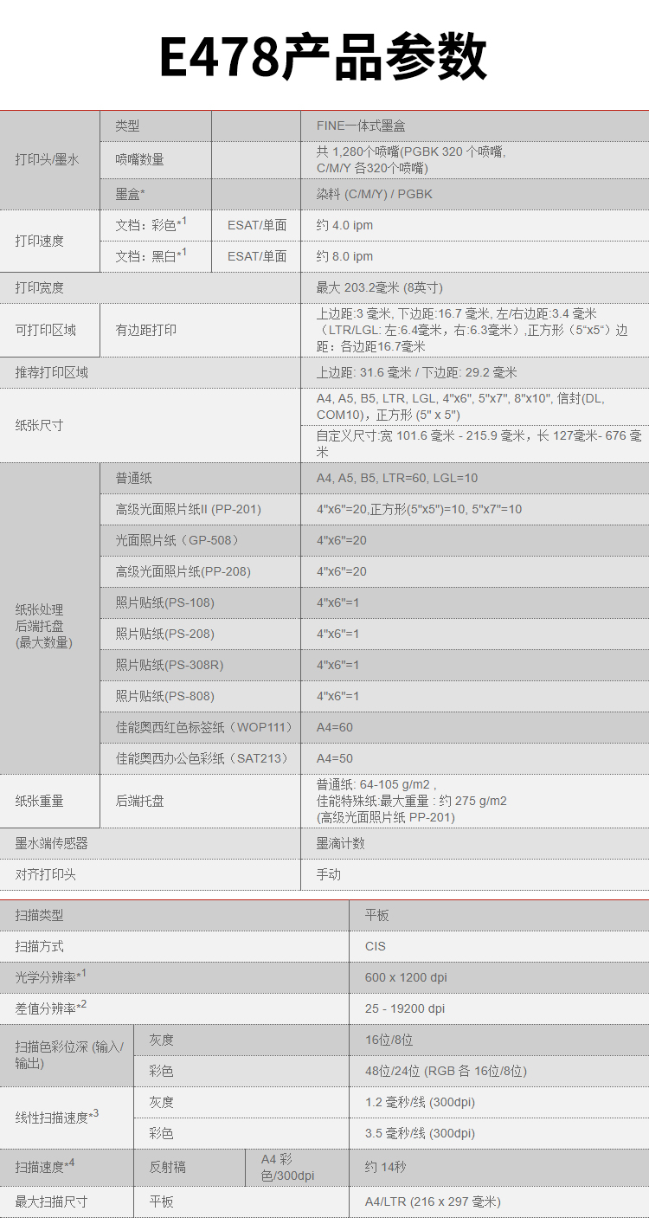
Task: Click the 光面照片纸（GP-508）cell
Action: [x=201, y=540]
